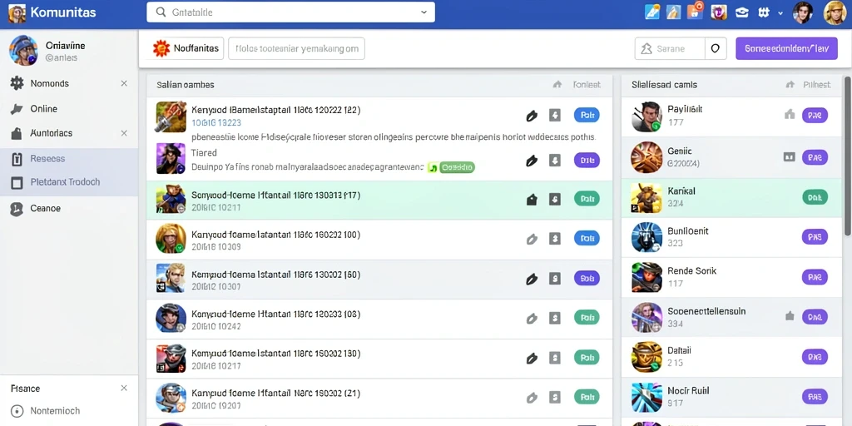
Task: Expand the top search bar dropdown chevron
Action: tap(424, 12)
